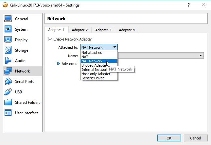Open the Name dropdown arrow
Image resolution: width=211 pixels, height=145 pixels.
(x=201, y=56)
